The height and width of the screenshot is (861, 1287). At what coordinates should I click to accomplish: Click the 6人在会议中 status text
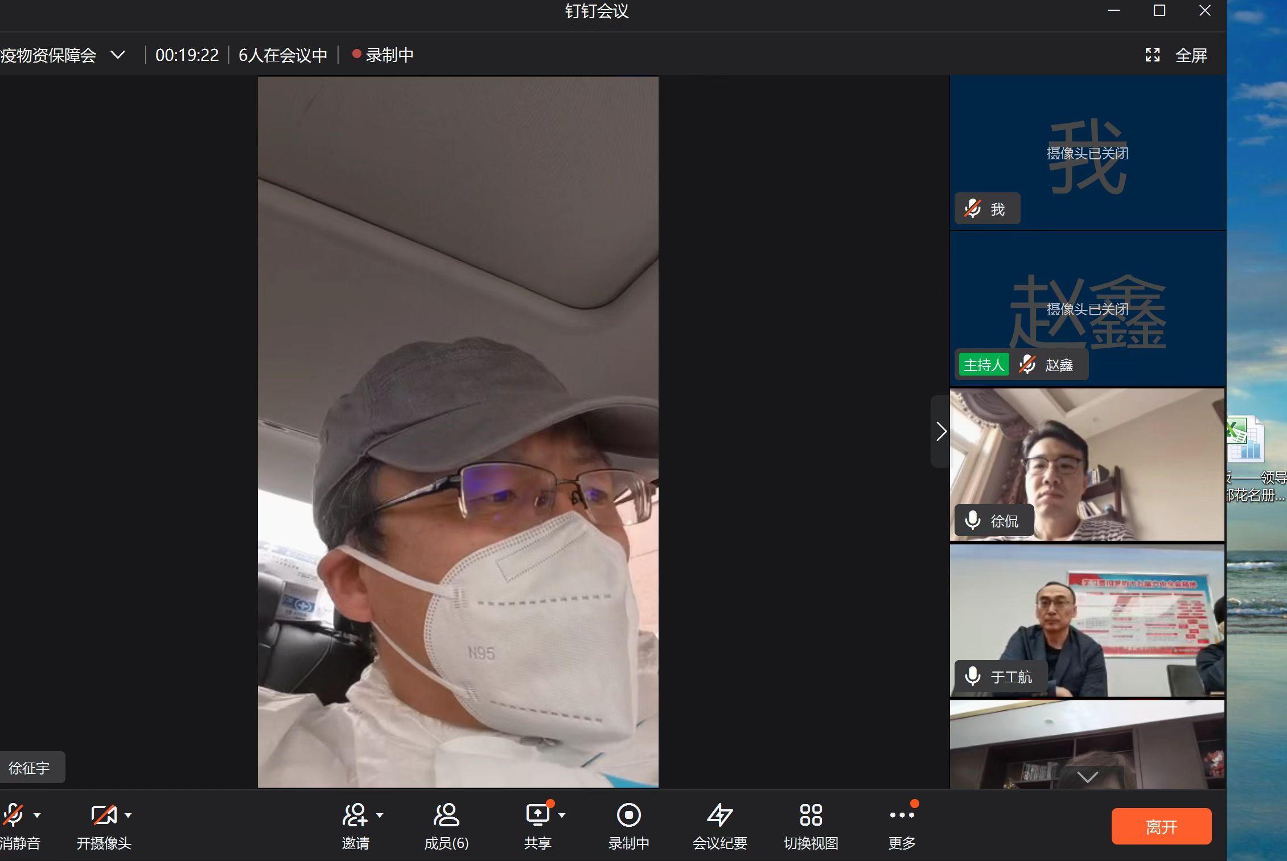click(x=282, y=55)
